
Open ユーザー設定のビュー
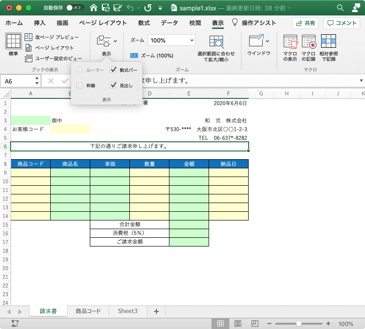coord(53,58)
